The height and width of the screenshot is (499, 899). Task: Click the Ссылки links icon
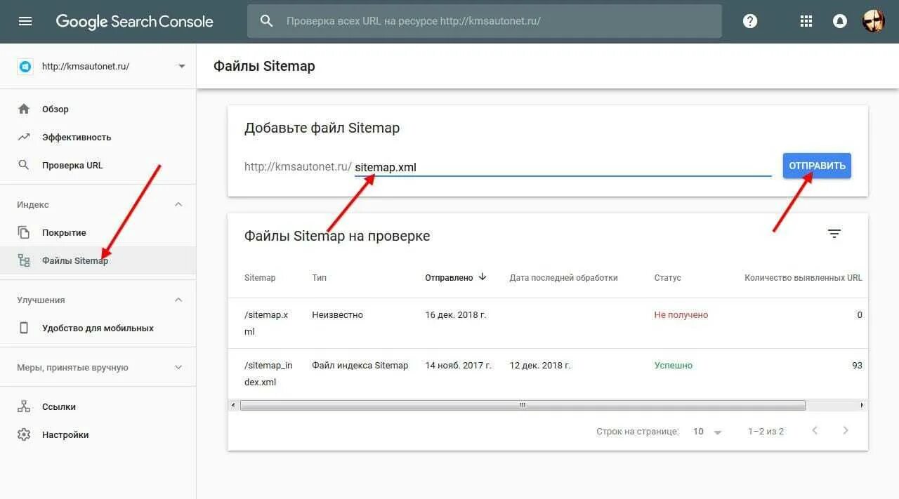pyautogui.click(x=24, y=406)
